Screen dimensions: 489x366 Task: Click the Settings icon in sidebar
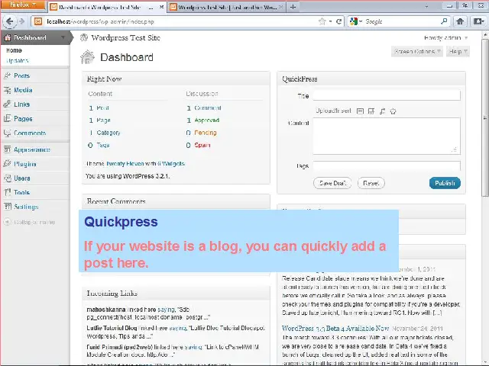(7, 207)
